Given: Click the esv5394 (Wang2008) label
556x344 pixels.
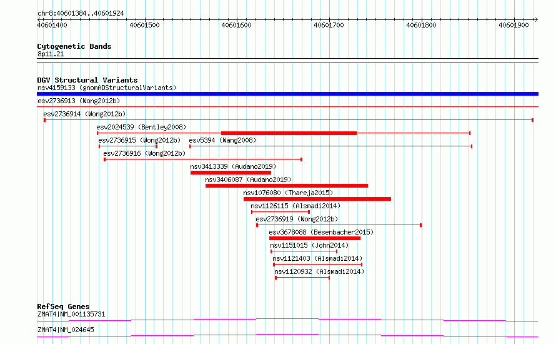Looking at the screenshot, I should click(222, 140).
